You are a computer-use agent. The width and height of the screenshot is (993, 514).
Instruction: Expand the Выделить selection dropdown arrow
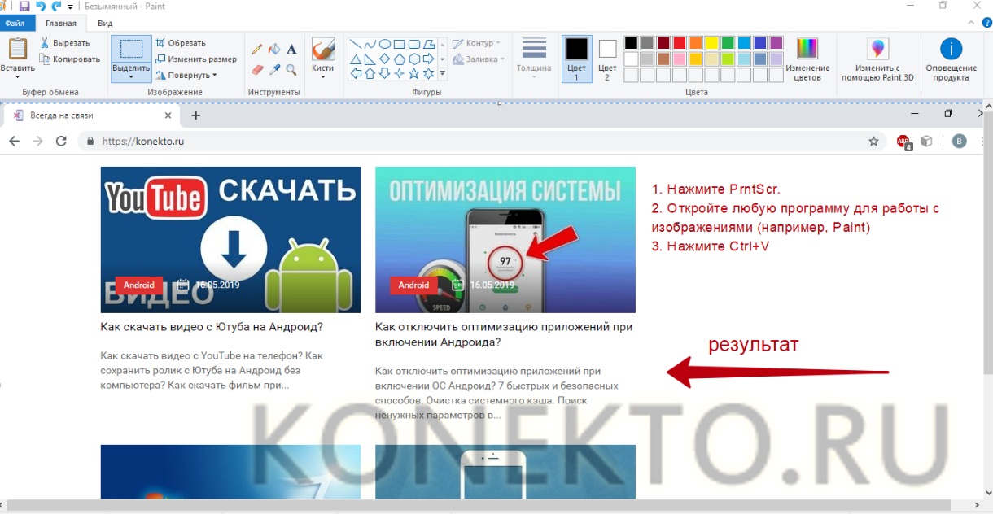click(131, 78)
